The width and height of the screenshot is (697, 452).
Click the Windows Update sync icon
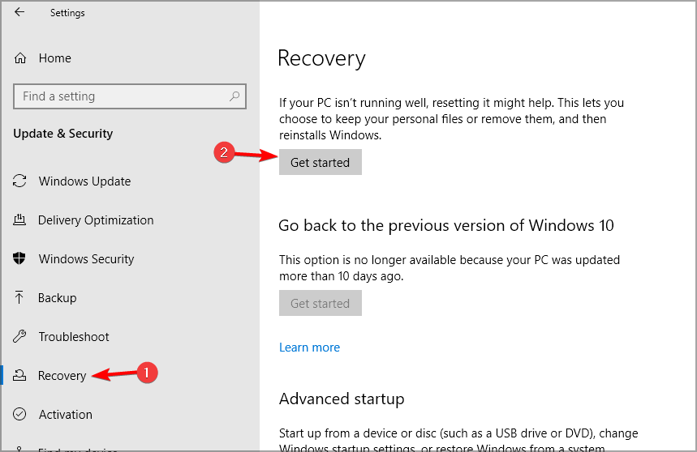[19, 181]
